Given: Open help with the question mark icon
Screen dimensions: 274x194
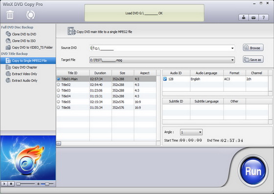Looking at the screenshot, I should point(264,18).
